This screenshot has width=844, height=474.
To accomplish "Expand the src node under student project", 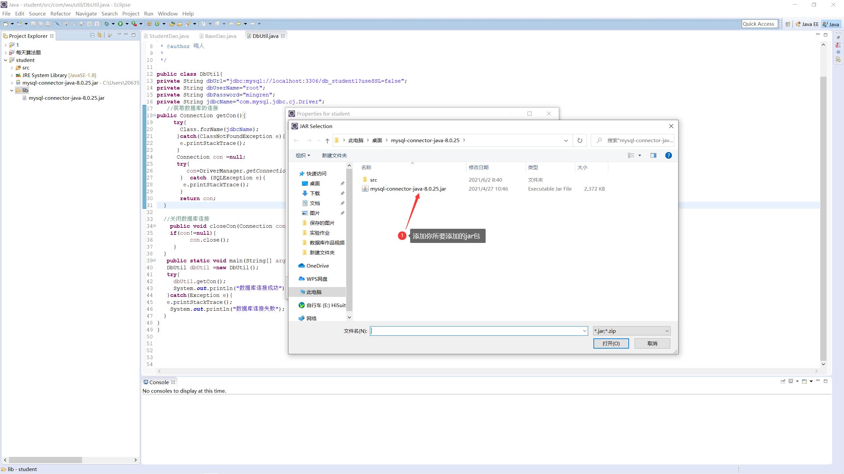I will (x=12, y=67).
